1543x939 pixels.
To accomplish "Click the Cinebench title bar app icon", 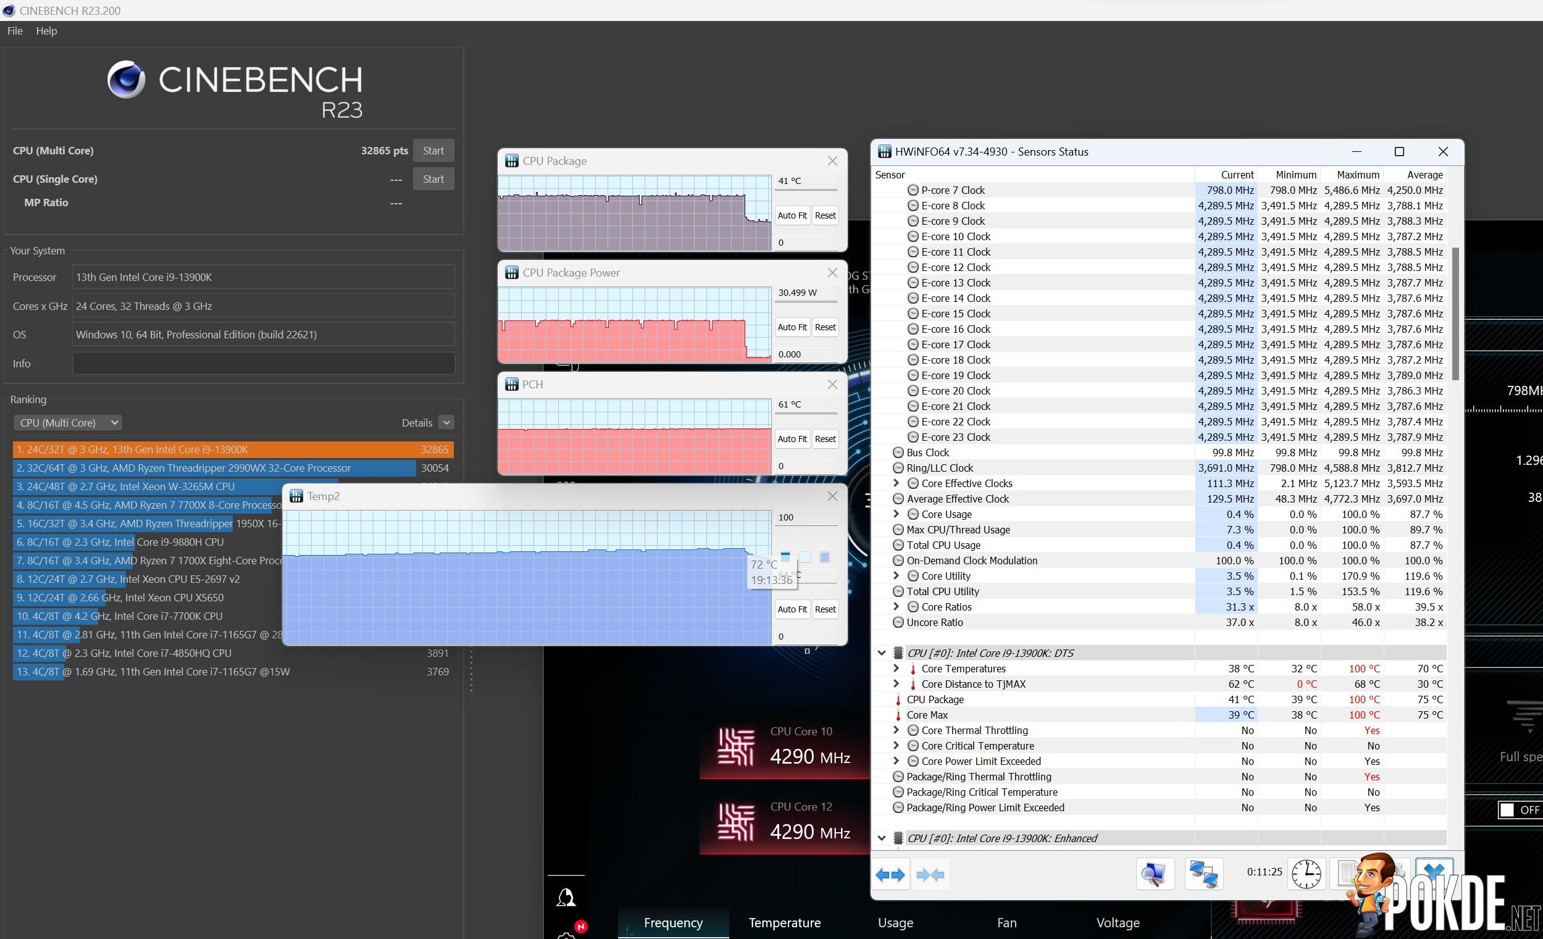I will (x=9, y=10).
